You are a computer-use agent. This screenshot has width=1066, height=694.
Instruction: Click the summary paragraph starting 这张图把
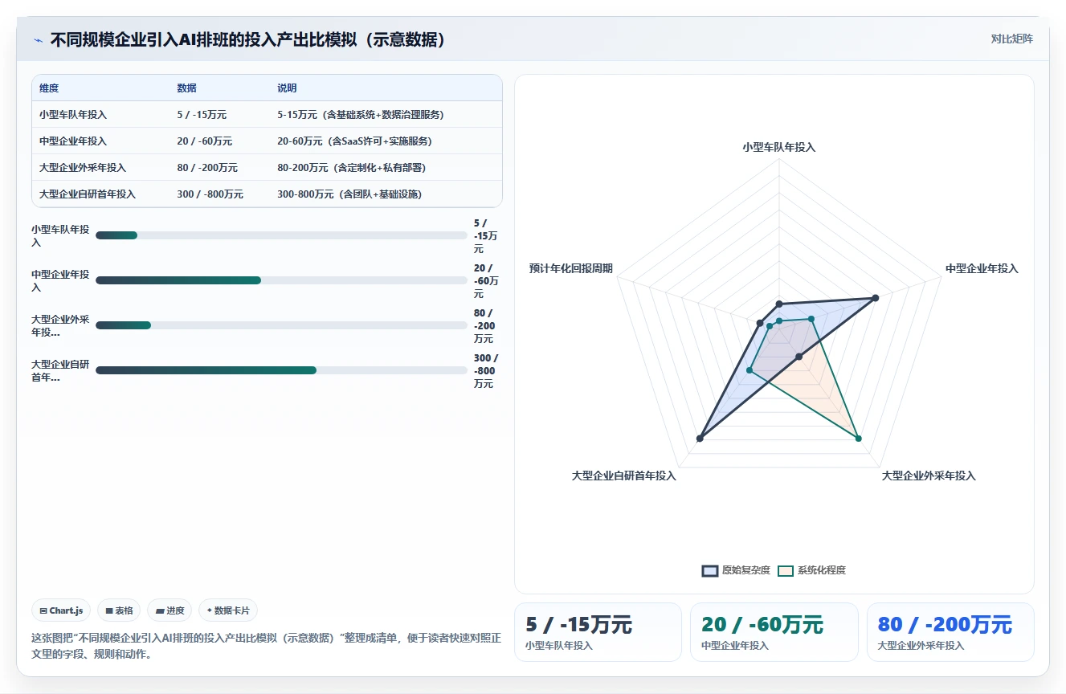click(266, 646)
